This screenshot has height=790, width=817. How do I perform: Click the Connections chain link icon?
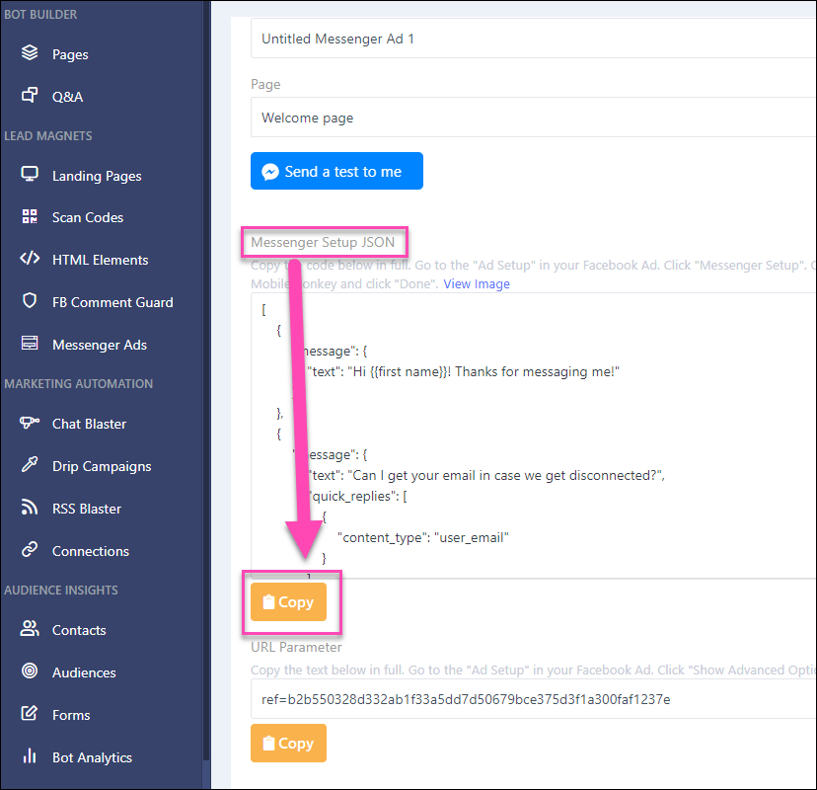coord(30,549)
